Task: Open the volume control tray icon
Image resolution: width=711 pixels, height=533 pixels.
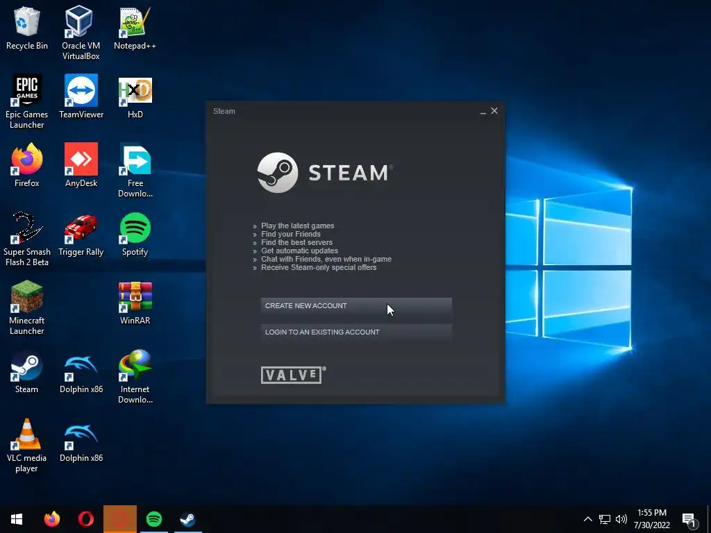Action: pyautogui.click(x=621, y=519)
